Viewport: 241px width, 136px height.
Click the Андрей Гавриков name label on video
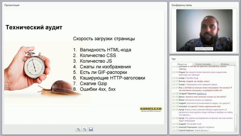tap(204, 49)
